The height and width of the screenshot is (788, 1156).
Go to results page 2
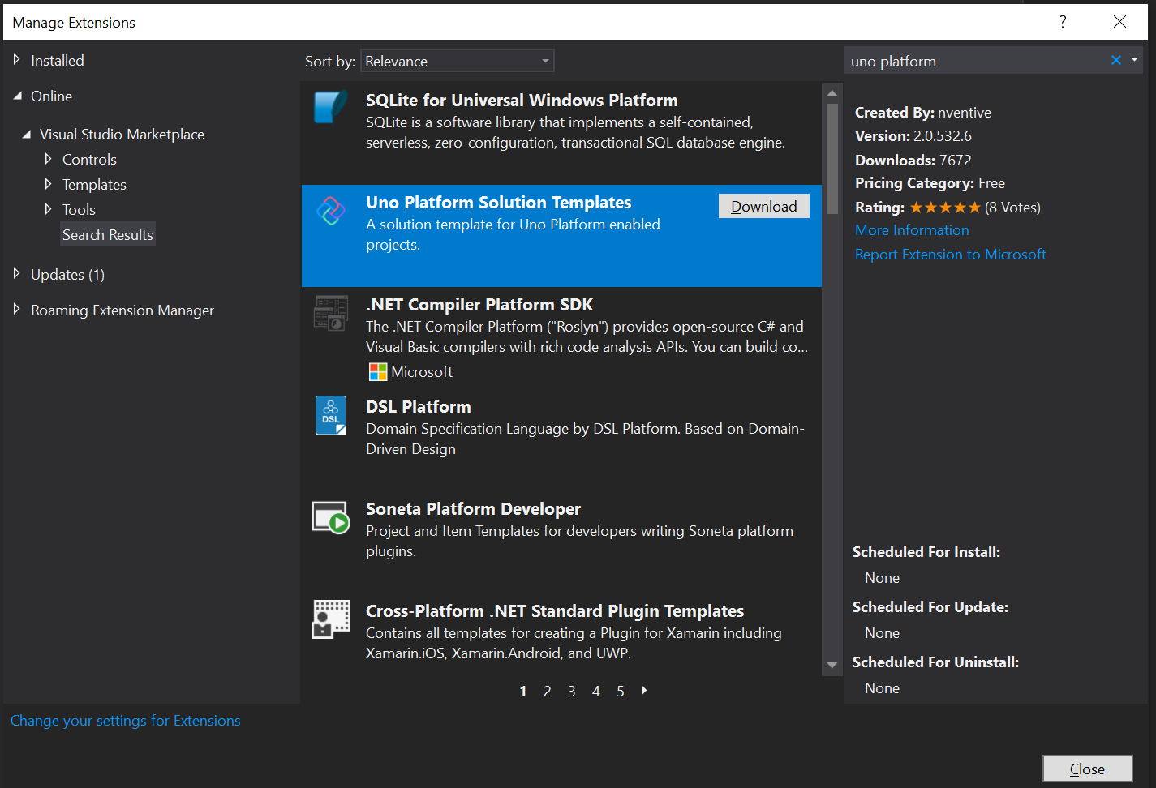click(x=548, y=692)
